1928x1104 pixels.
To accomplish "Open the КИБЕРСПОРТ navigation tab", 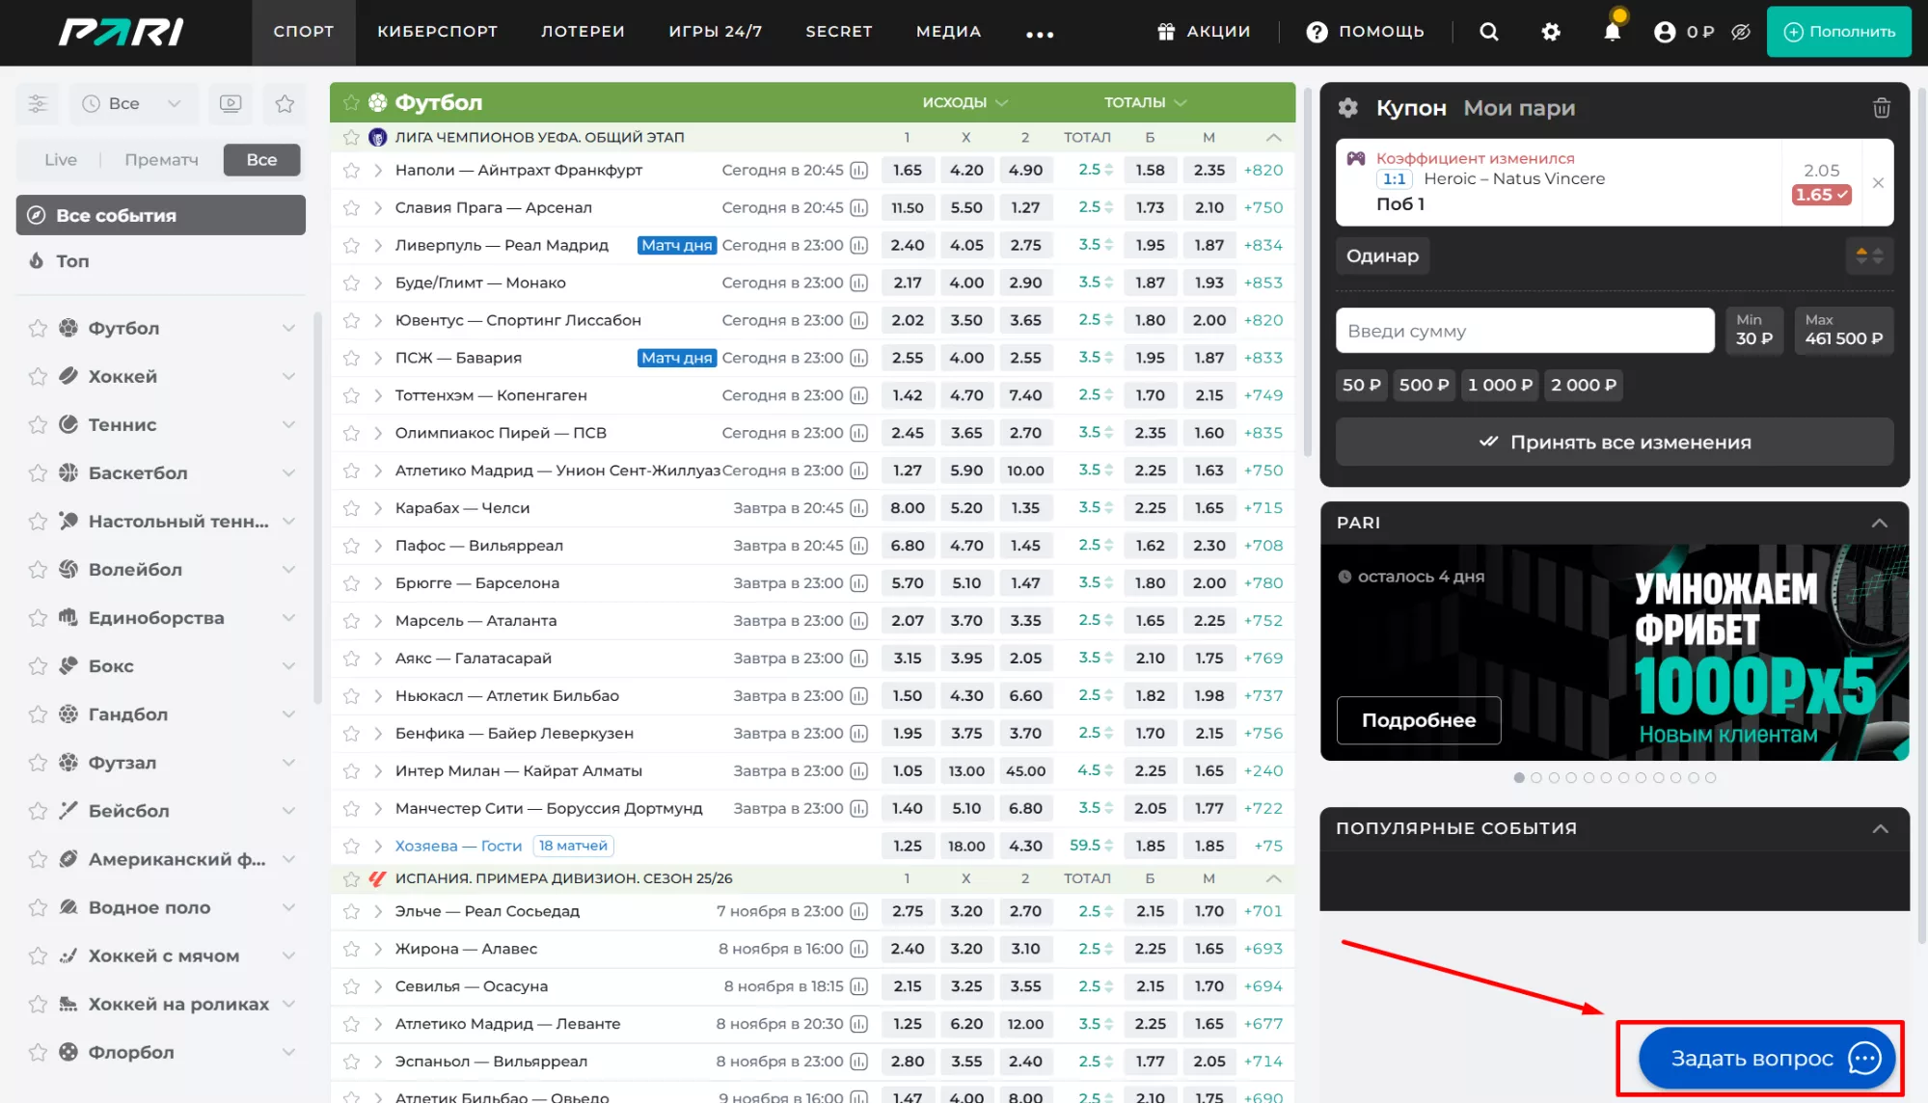I will [x=437, y=32].
